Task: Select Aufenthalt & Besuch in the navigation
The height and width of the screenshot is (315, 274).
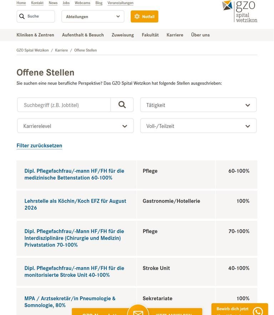Action: tap(83, 35)
